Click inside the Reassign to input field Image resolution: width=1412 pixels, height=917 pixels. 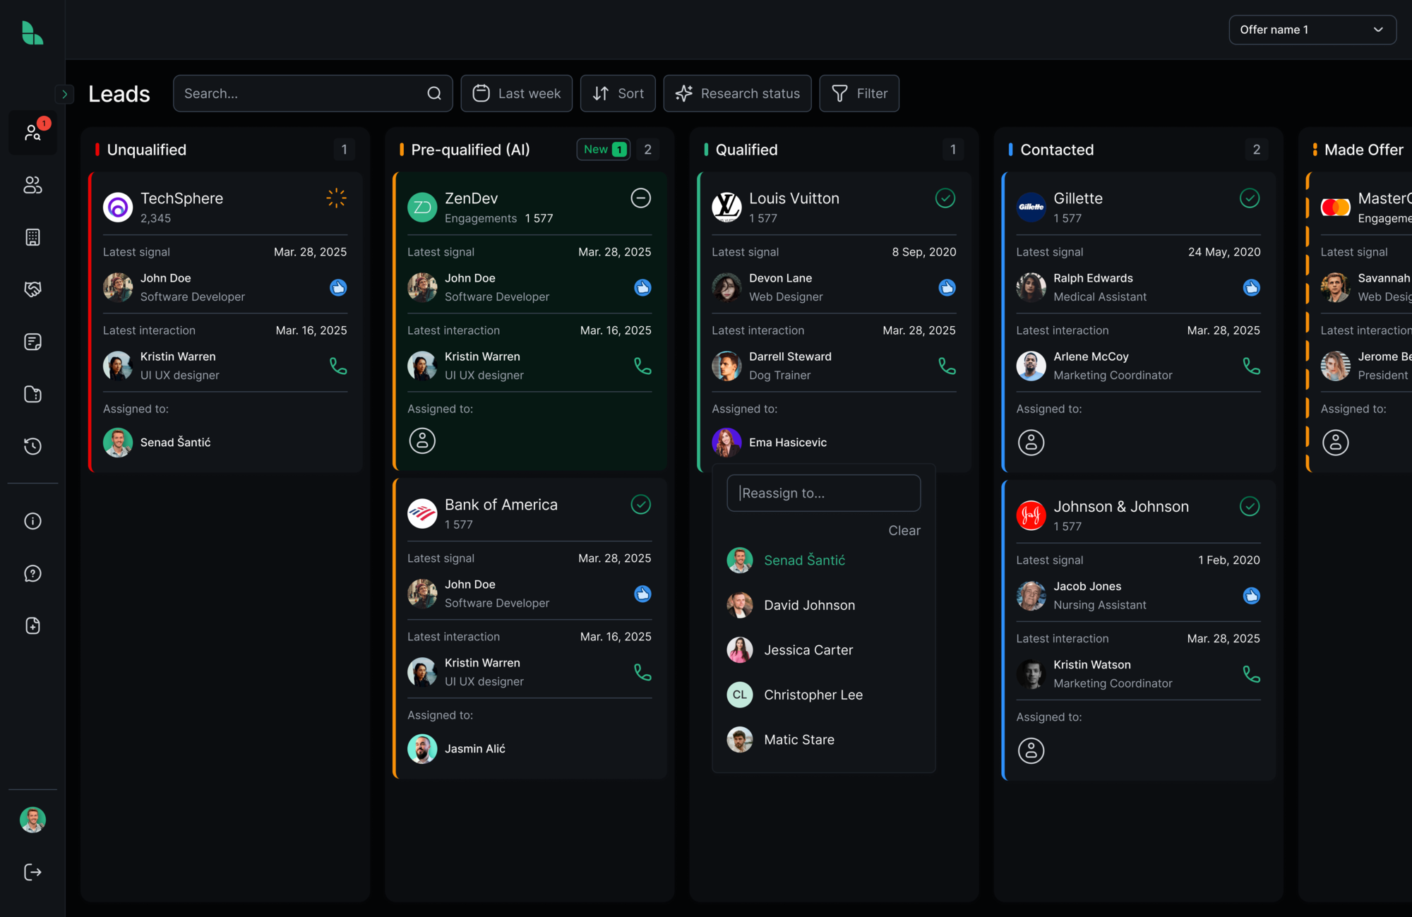coord(823,493)
